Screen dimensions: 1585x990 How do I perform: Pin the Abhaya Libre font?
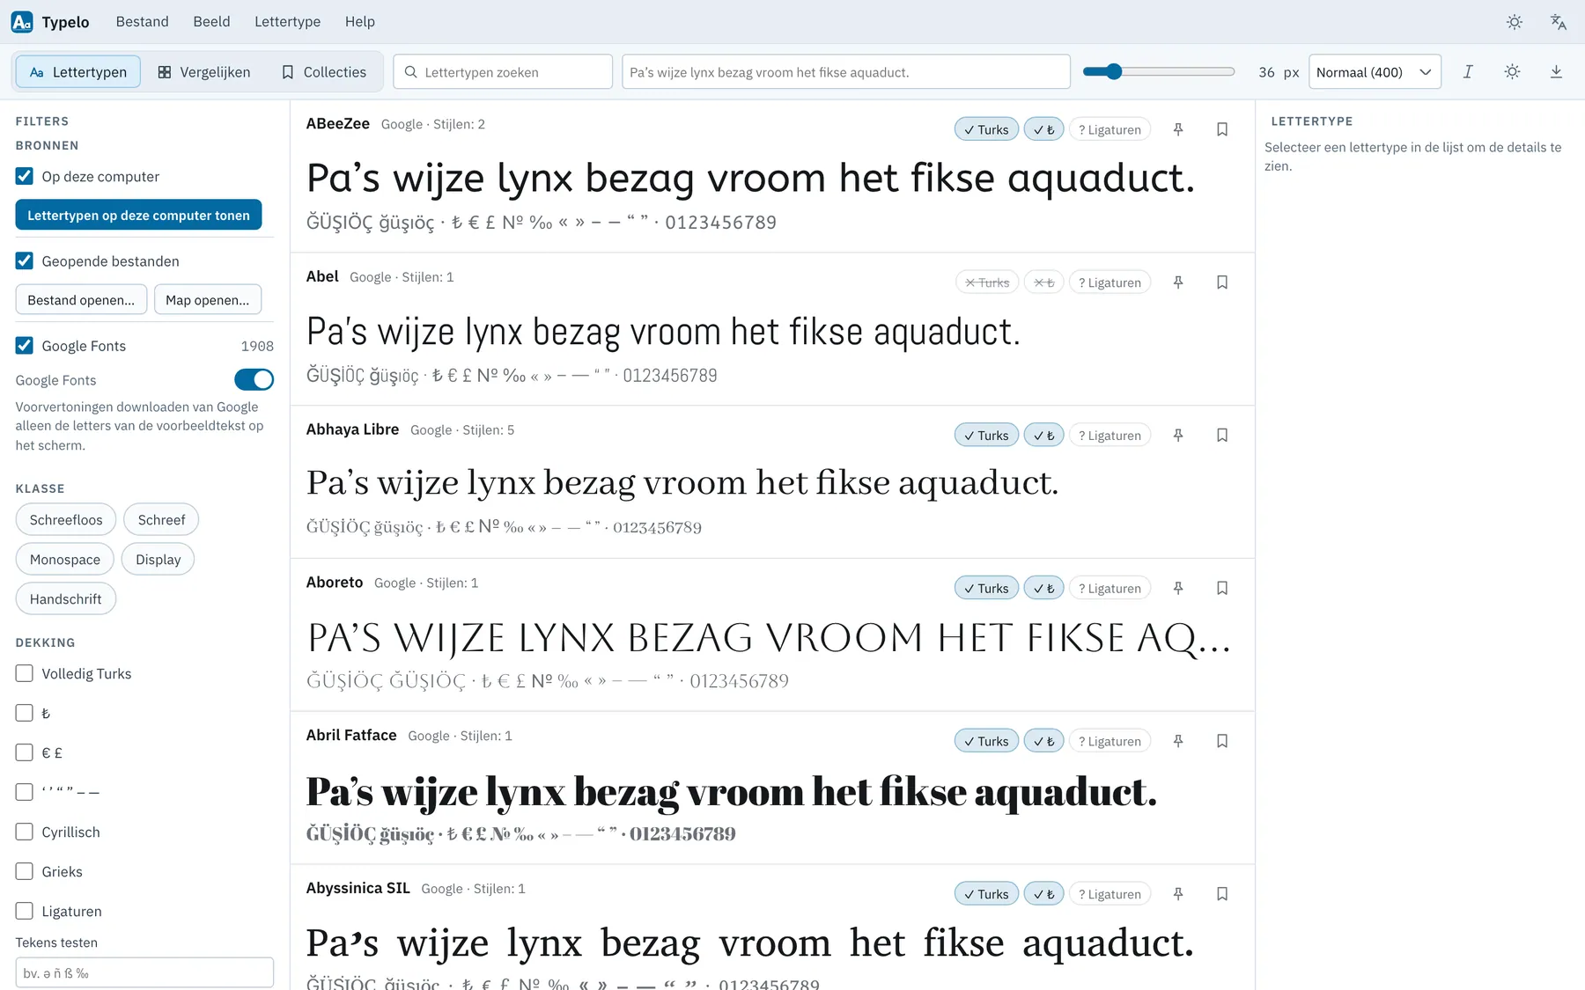click(x=1178, y=436)
